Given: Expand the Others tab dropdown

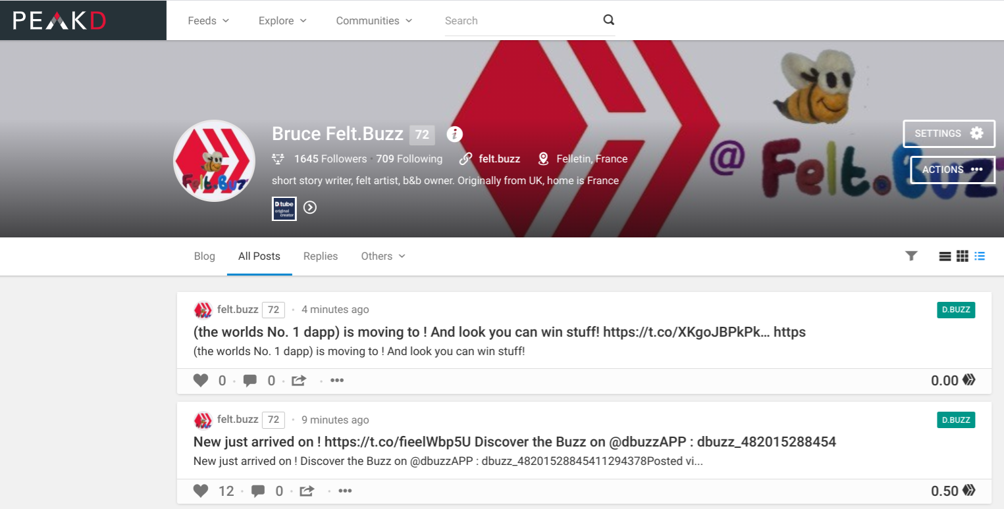Looking at the screenshot, I should (383, 256).
